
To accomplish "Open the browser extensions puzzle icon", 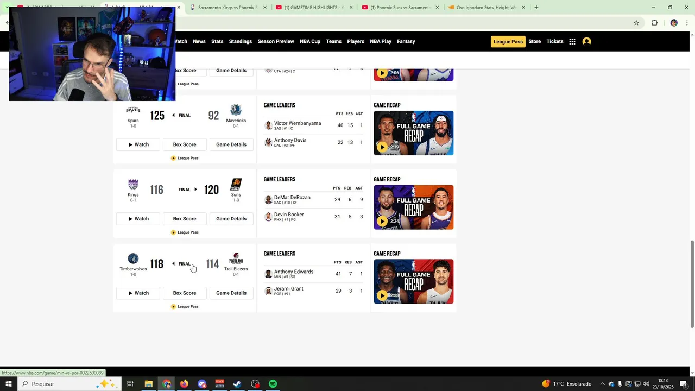I will [654, 23].
